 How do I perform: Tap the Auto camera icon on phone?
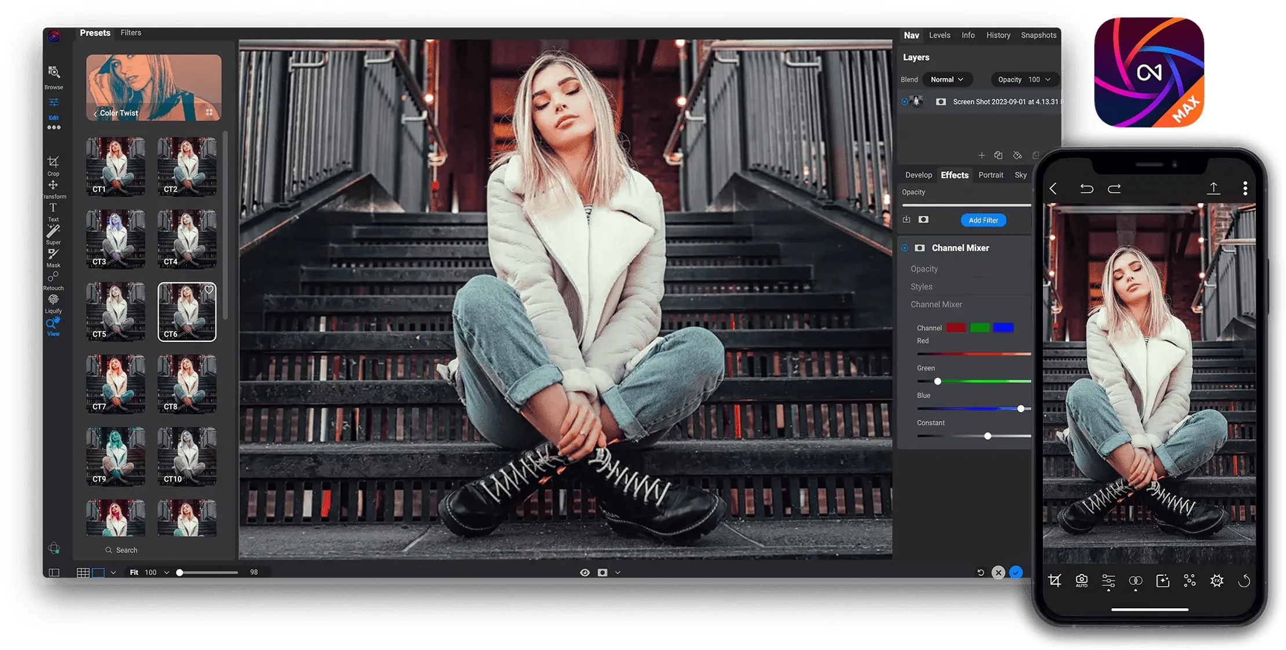point(1082,580)
